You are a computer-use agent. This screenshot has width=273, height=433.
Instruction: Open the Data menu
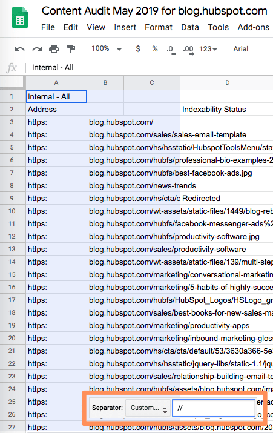tap(190, 27)
